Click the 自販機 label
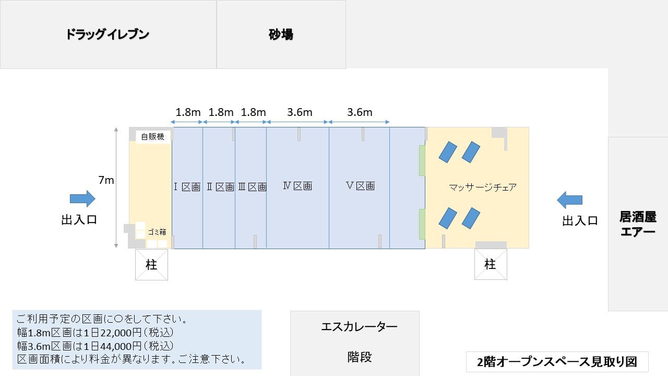The height and width of the screenshot is (376, 668). (153, 137)
